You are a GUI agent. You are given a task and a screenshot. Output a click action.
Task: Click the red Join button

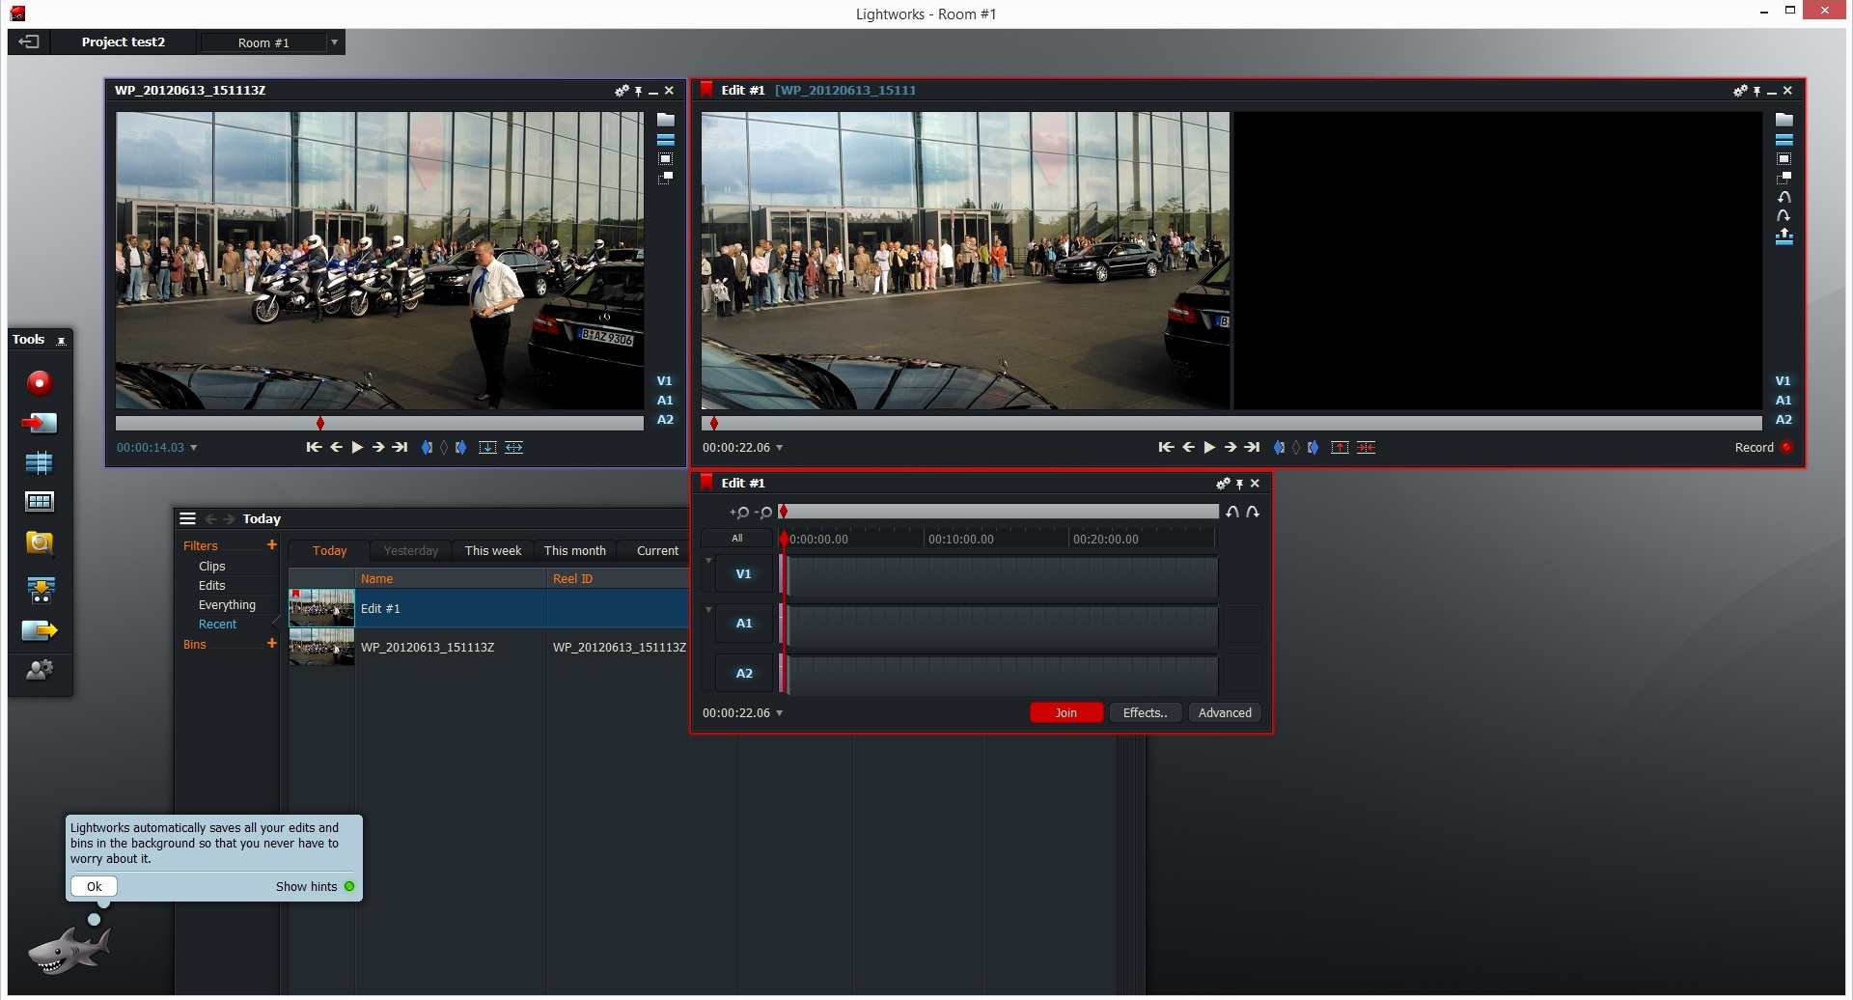coord(1065,713)
